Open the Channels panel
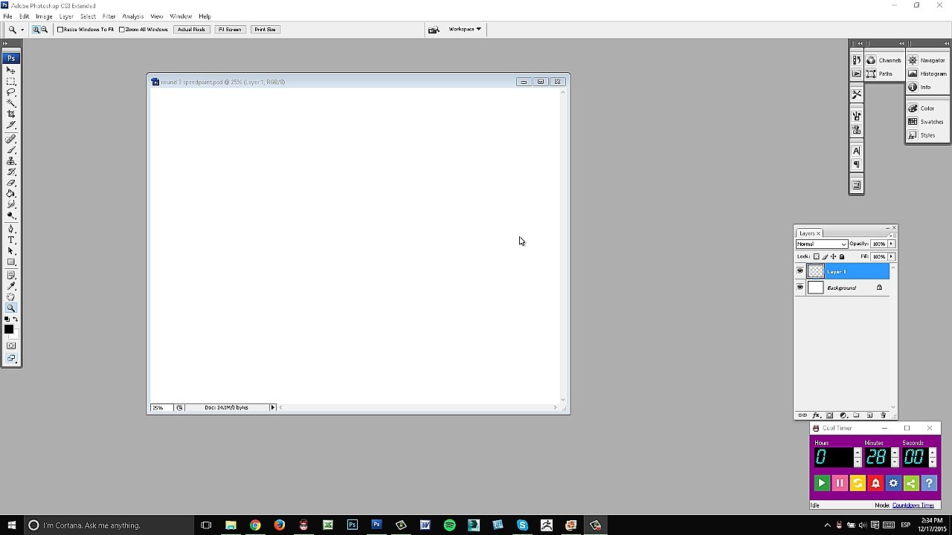The image size is (952, 535). [884, 60]
